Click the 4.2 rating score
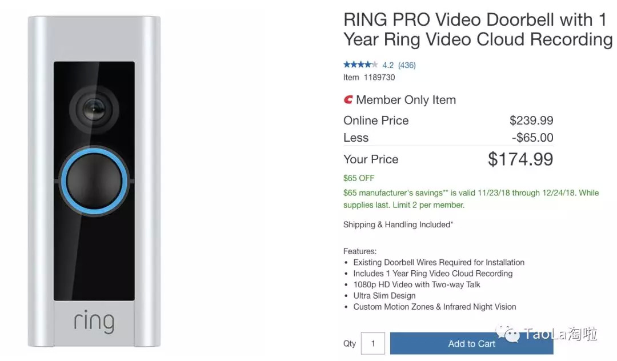 388,65
